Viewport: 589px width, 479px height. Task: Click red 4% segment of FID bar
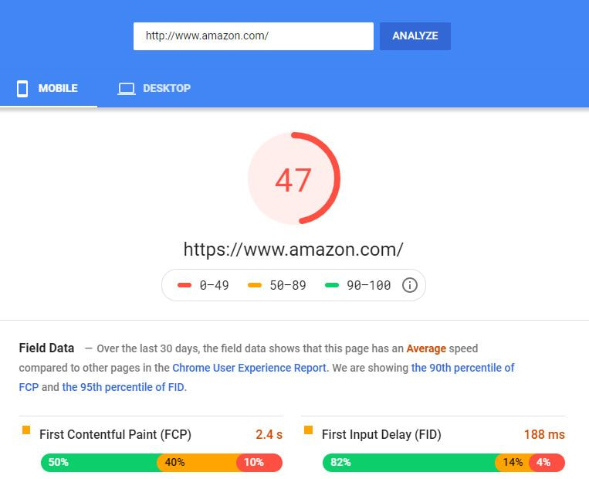pos(547,463)
